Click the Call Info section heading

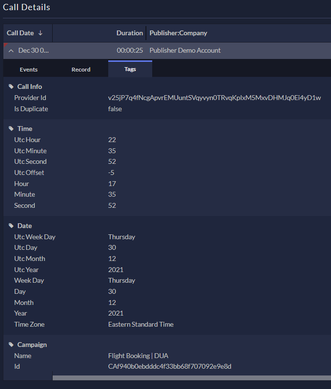(x=29, y=86)
